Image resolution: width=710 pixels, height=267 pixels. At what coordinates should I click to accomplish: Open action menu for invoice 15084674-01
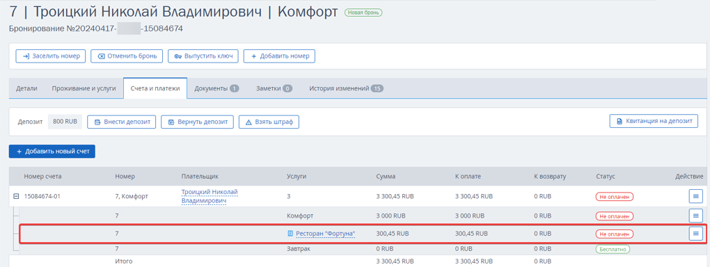pos(695,196)
